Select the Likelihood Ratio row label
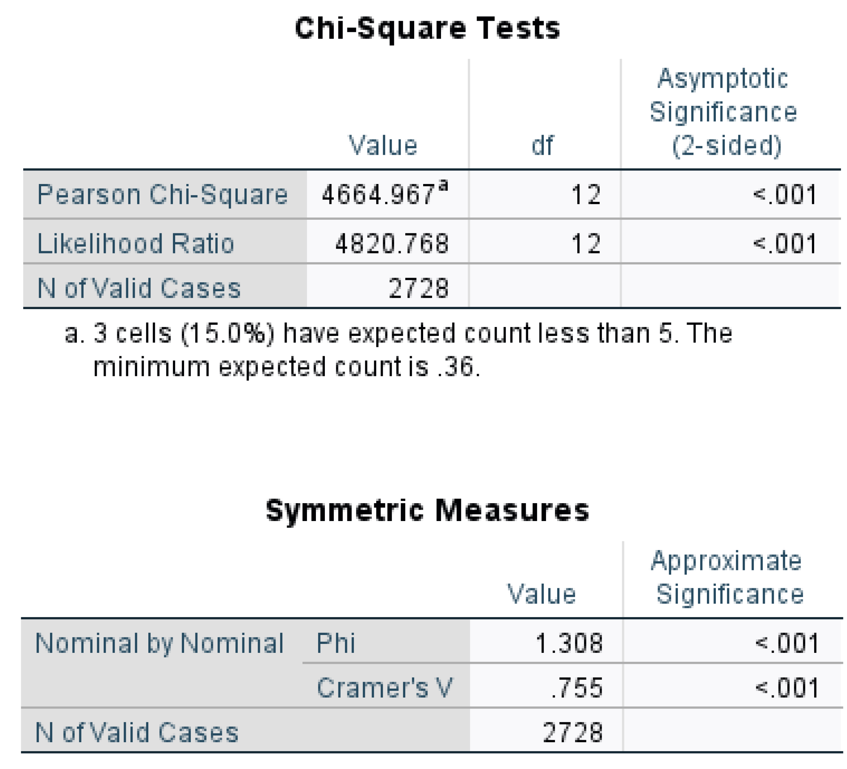This screenshot has width=847, height=769. tap(136, 244)
